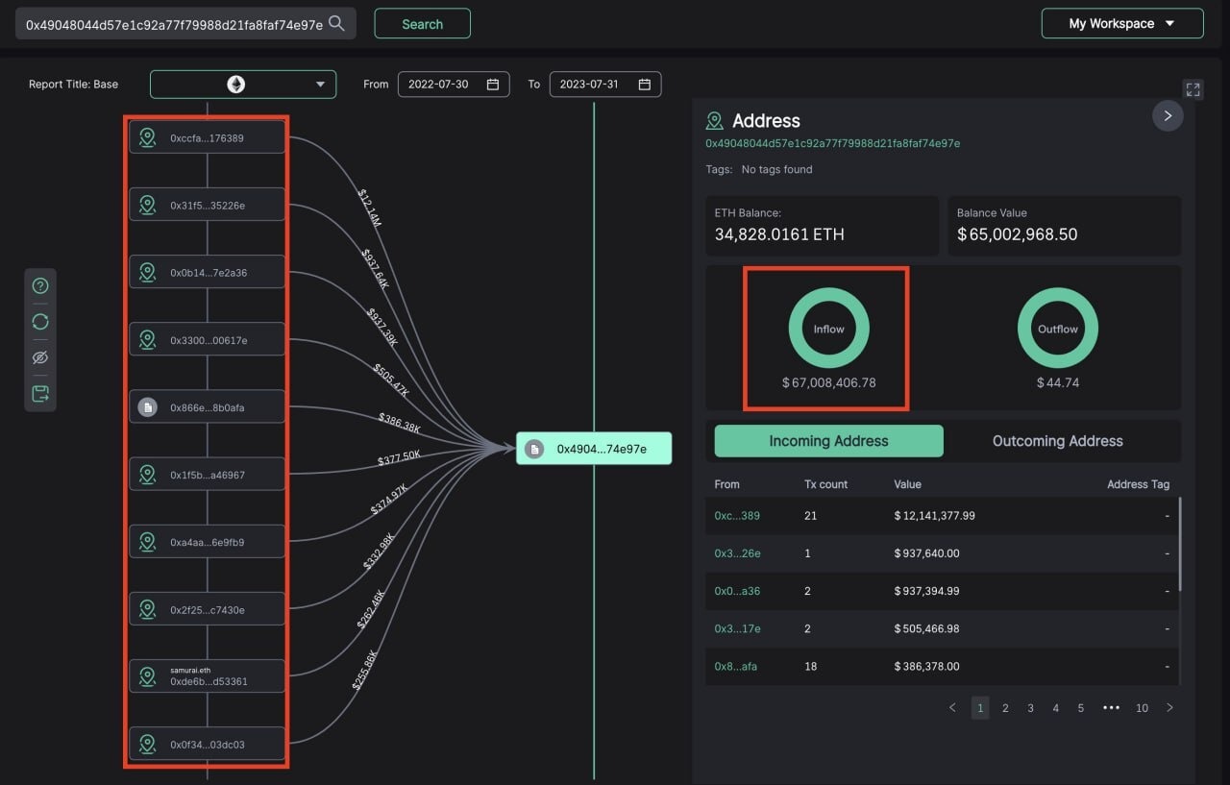Screen dimensions: 1230x785
Task: Open the calendar icon for the From date
Action: 494,84
